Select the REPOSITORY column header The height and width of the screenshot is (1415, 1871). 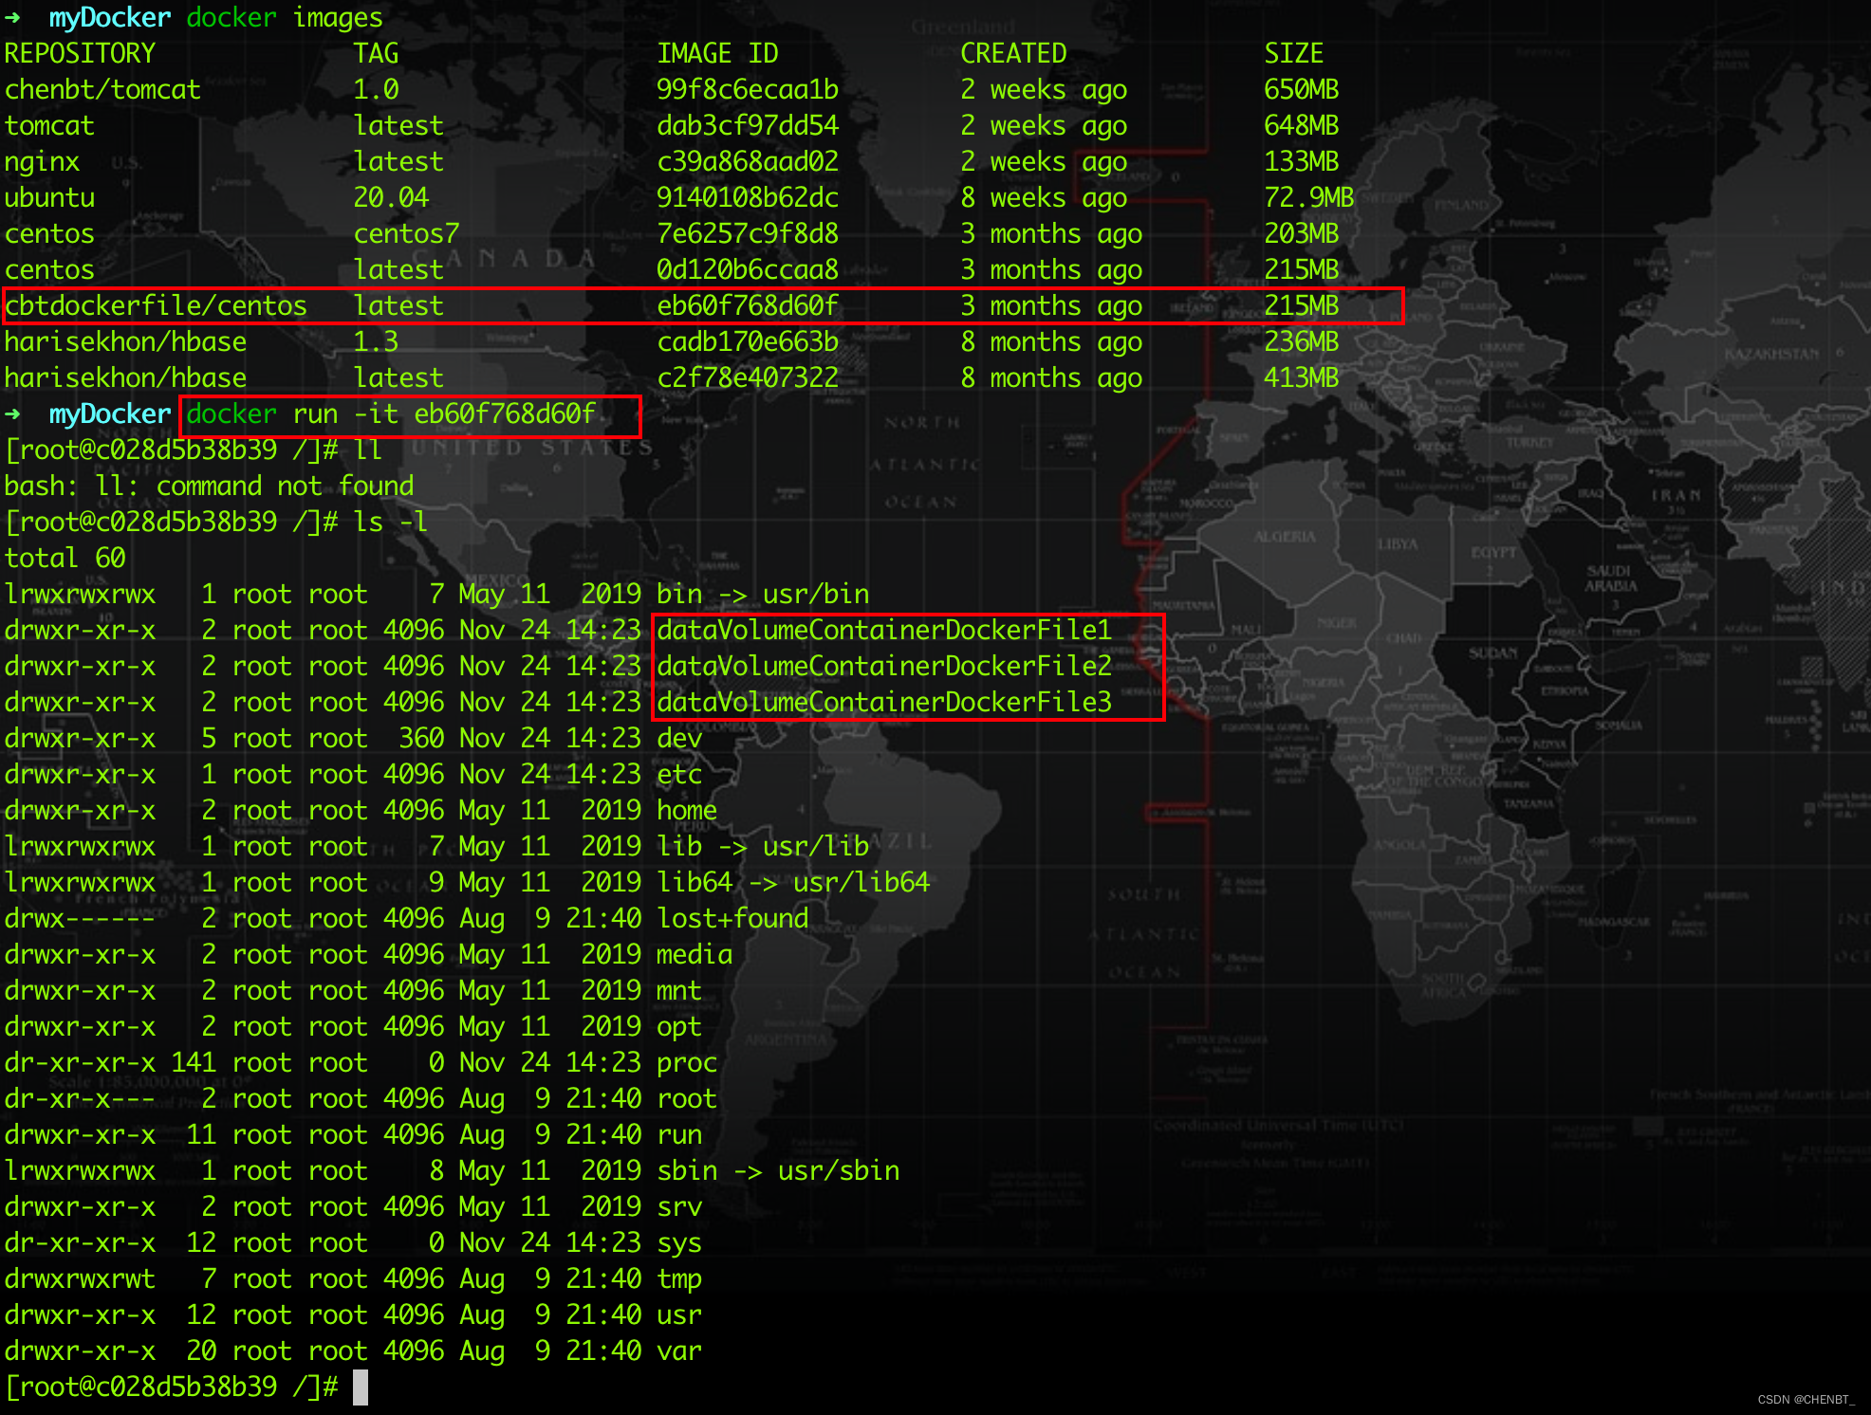tap(80, 53)
